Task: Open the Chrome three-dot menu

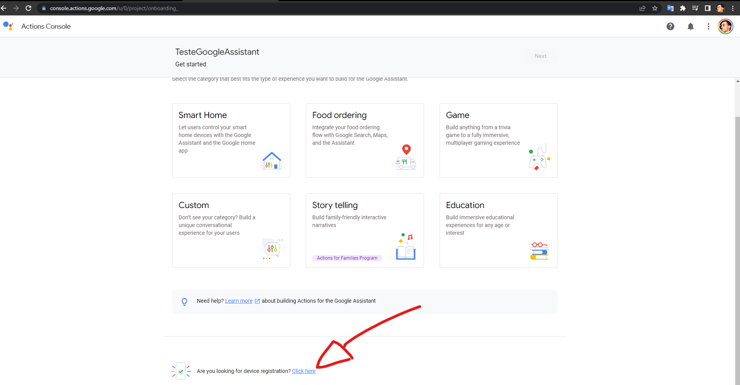Action: tap(733, 8)
